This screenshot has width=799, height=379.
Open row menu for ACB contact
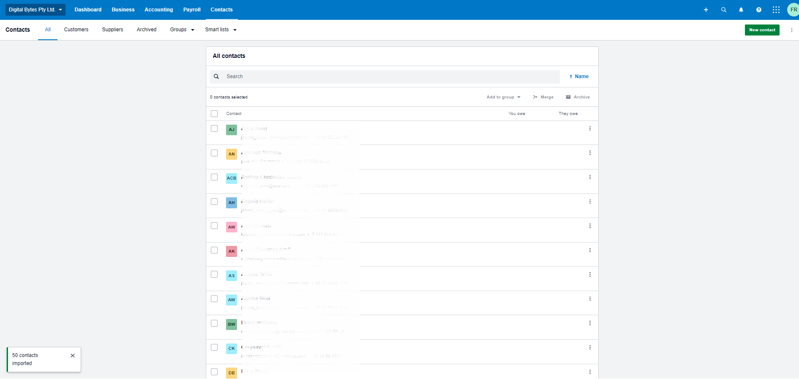(590, 177)
